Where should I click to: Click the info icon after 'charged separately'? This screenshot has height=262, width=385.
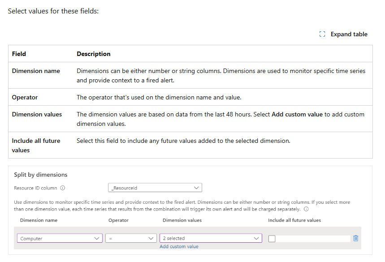pyautogui.click(x=306, y=209)
